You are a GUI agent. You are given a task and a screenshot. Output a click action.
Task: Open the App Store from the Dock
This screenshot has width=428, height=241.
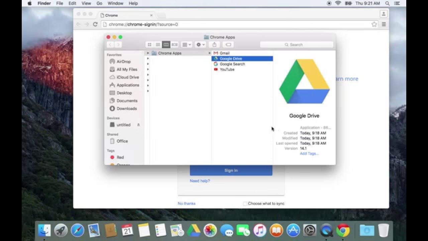pos(293,230)
